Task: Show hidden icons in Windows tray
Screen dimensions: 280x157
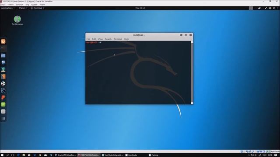Action: coord(249,155)
